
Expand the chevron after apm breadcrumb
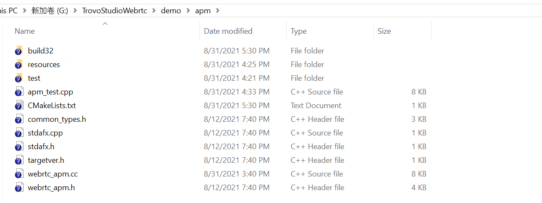click(x=218, y=11)
